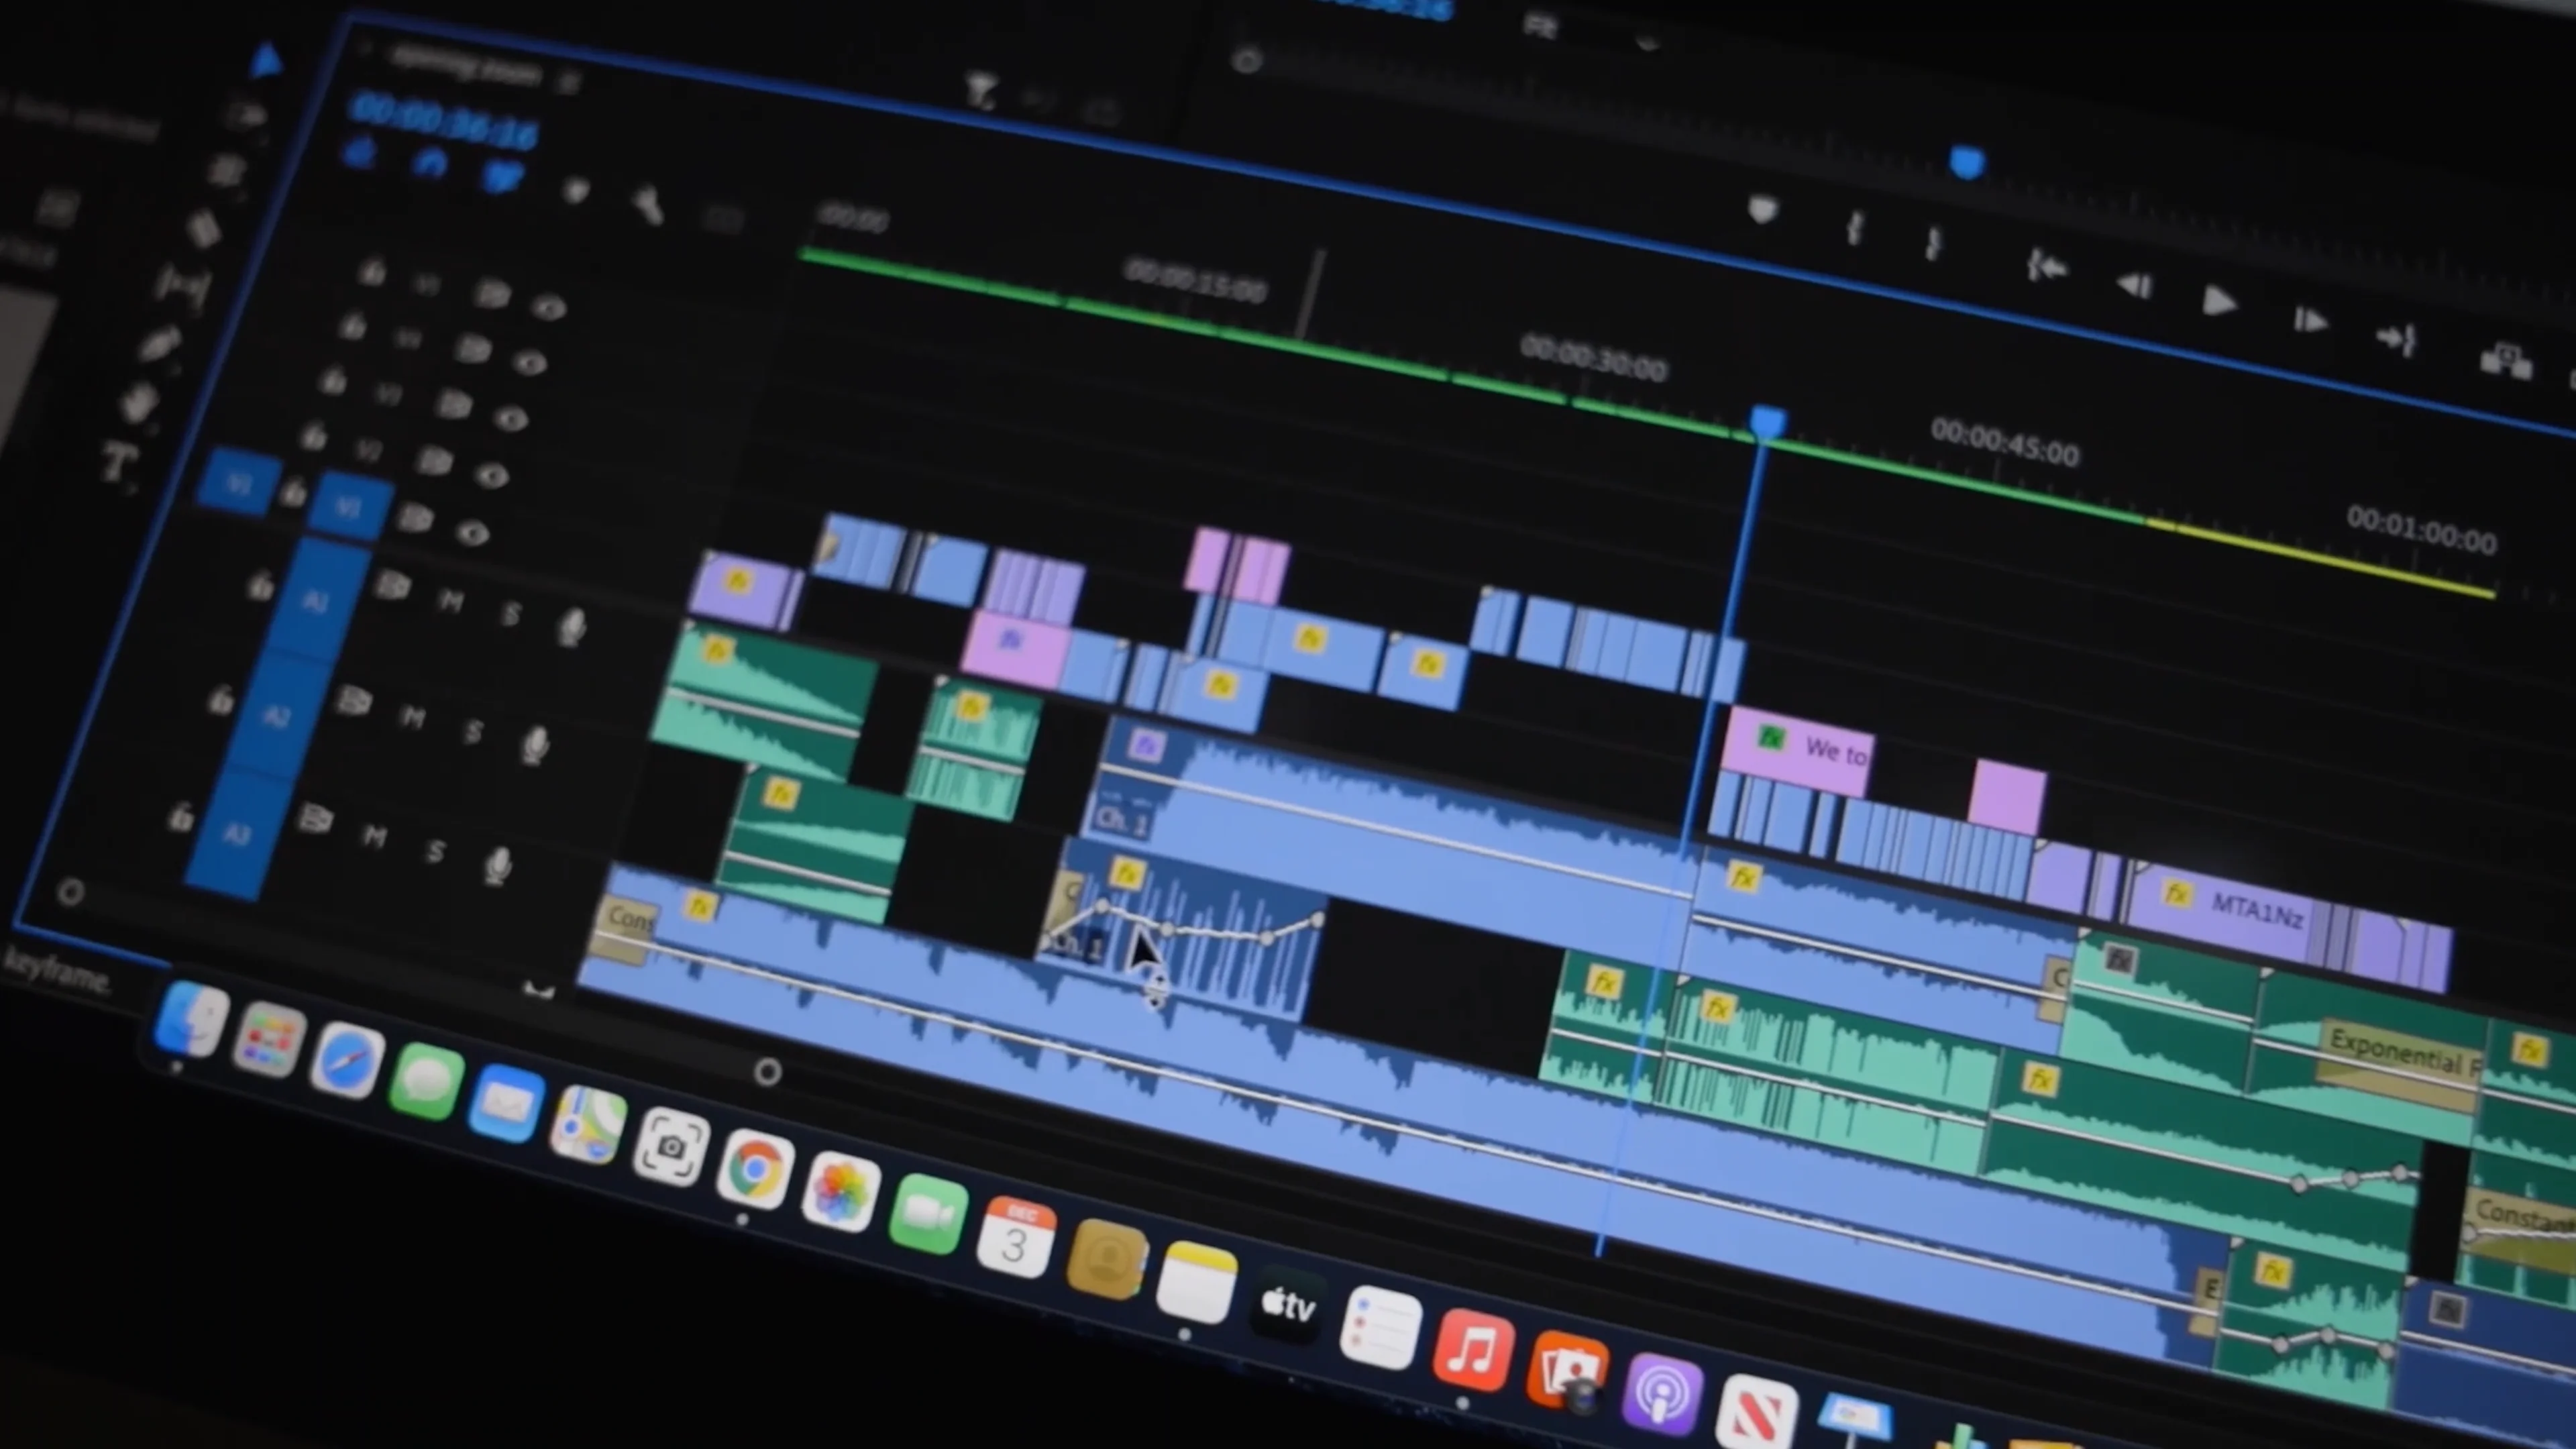Mute audio track A3
The width and height of the screenshot is (2576, 1449).
tap(374, 836)
